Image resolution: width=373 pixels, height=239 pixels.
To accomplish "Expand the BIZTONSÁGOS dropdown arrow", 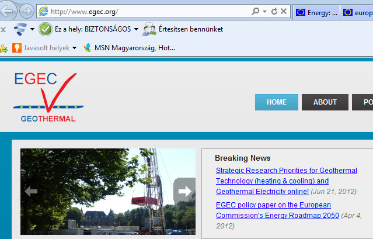I will point(137,29).
